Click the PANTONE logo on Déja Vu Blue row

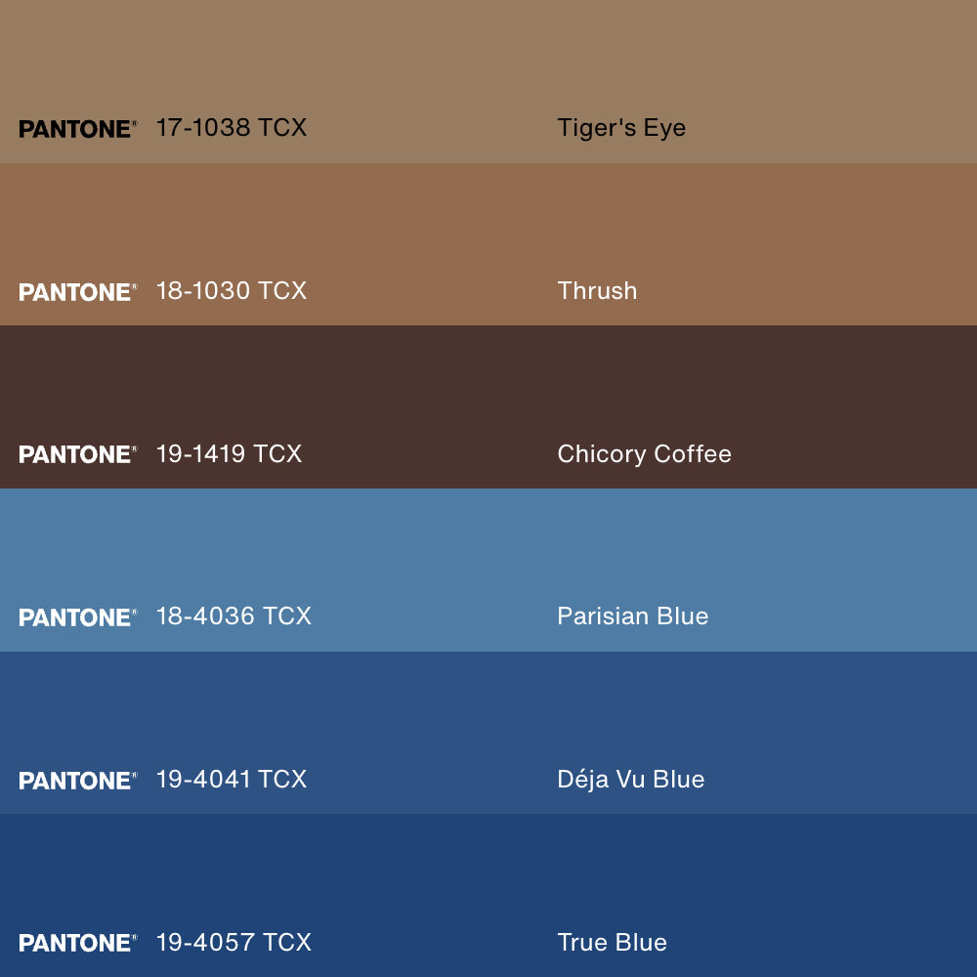[x=77, y=781]
